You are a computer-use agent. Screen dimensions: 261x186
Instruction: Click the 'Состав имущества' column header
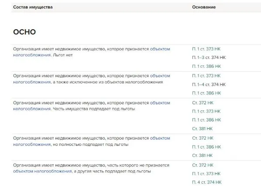click(x=33, y=7)
